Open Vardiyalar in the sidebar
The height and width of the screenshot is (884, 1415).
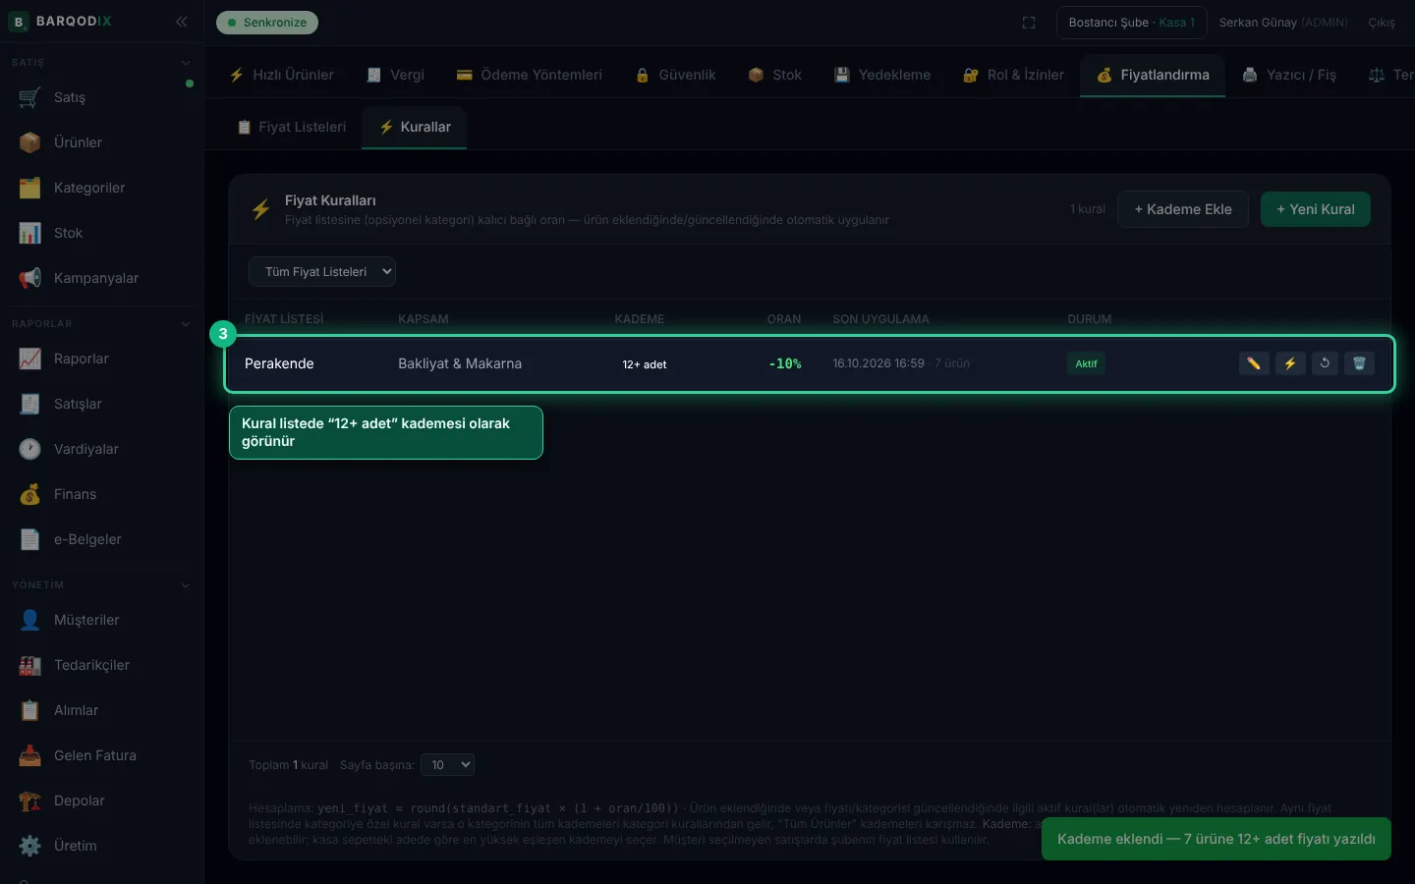(102, 449)
